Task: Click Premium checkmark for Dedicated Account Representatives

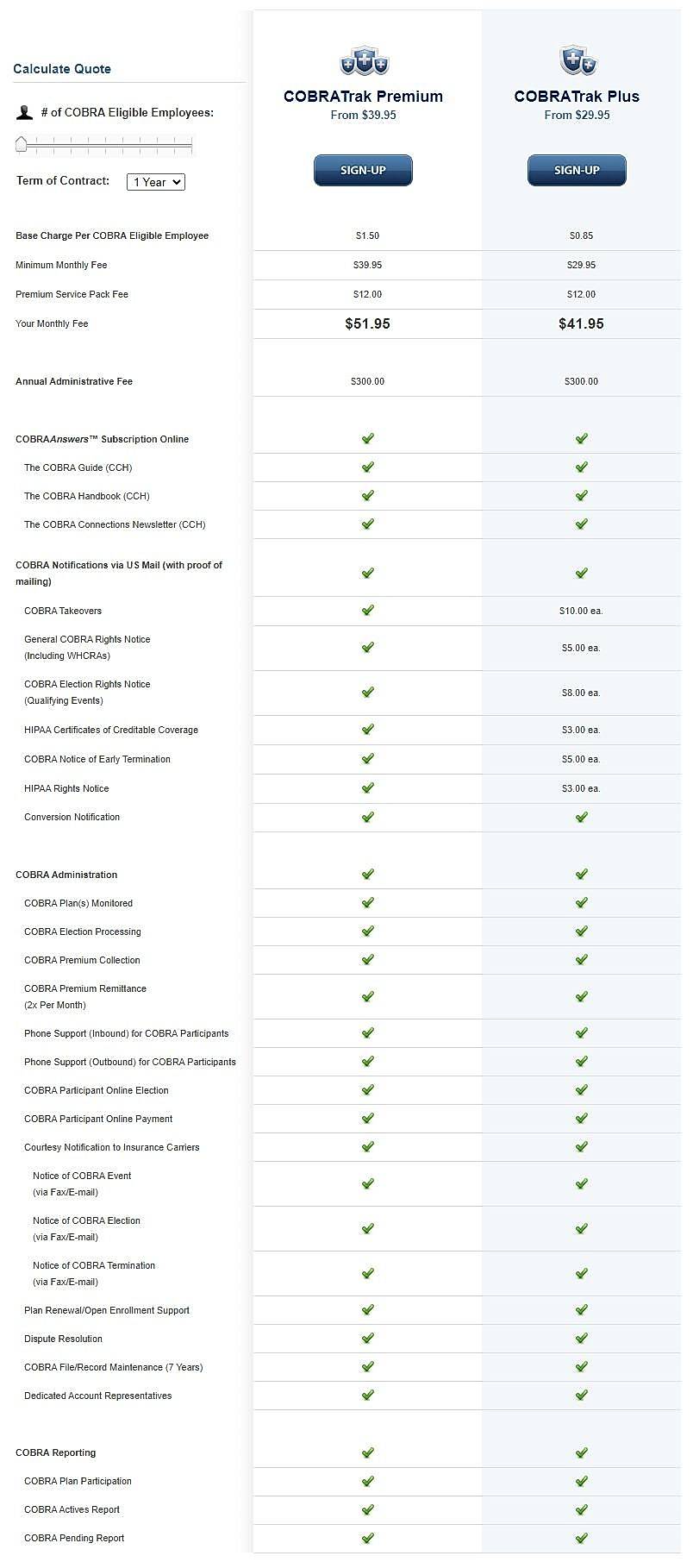Action: click(x=367, y=1395)
